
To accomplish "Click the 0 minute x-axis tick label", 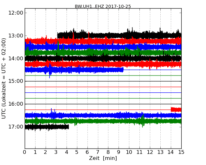I will pyautogui.click(x=25, y=152).
